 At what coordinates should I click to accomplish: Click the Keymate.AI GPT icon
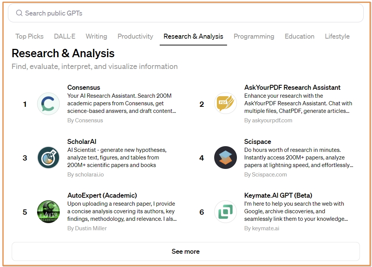click(x=226, y=211)
